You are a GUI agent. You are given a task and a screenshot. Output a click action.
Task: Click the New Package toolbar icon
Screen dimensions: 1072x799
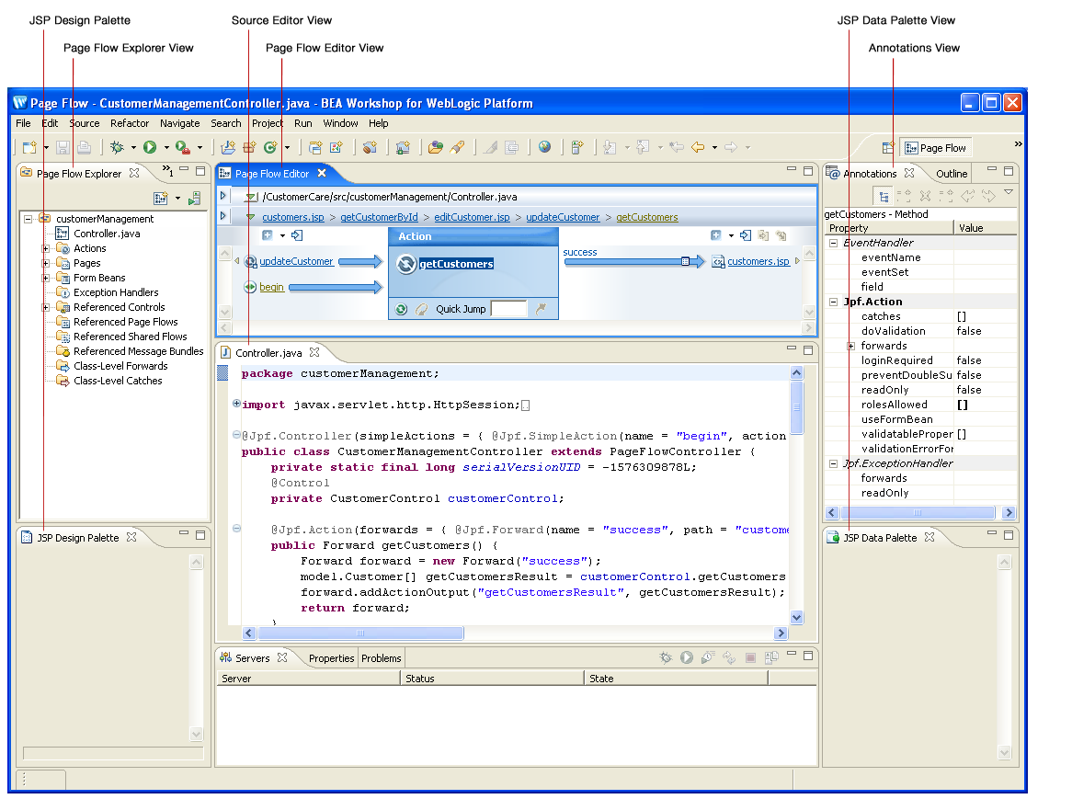[249, 147]
